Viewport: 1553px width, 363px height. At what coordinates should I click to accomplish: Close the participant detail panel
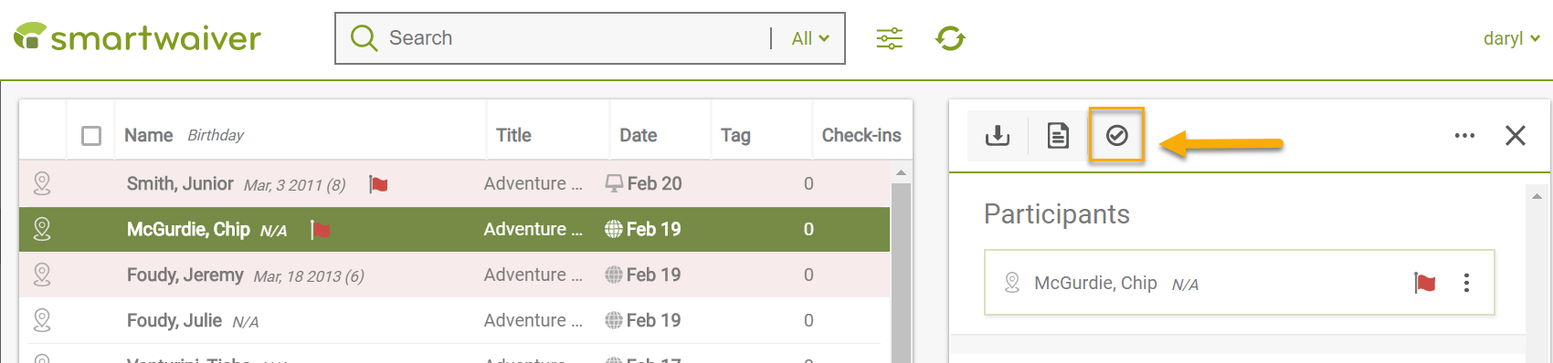[x=1515, y=135]
